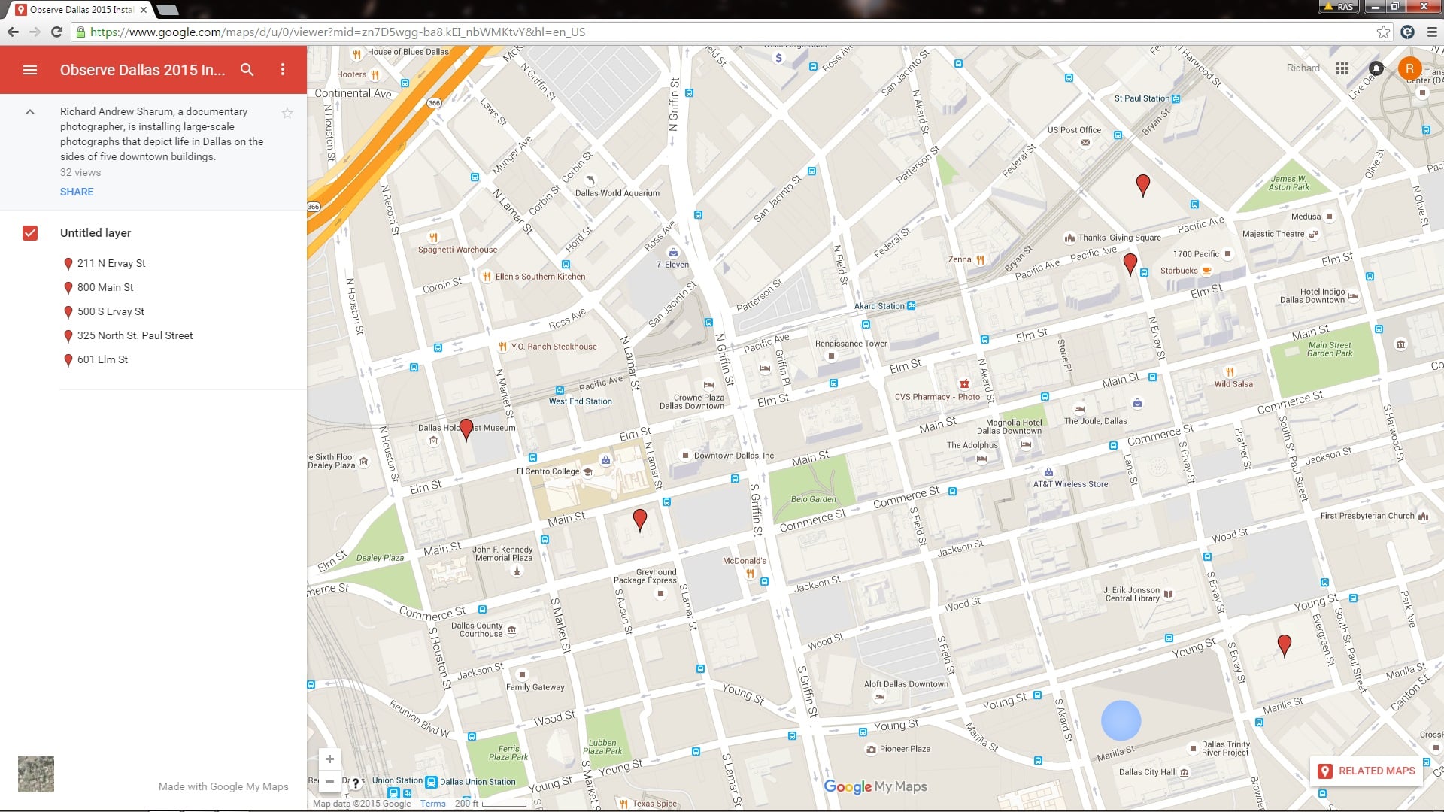This screenshot has height=812, width=1444.
Task: Collapse the map description with chevron
Action: coord(30,112)
